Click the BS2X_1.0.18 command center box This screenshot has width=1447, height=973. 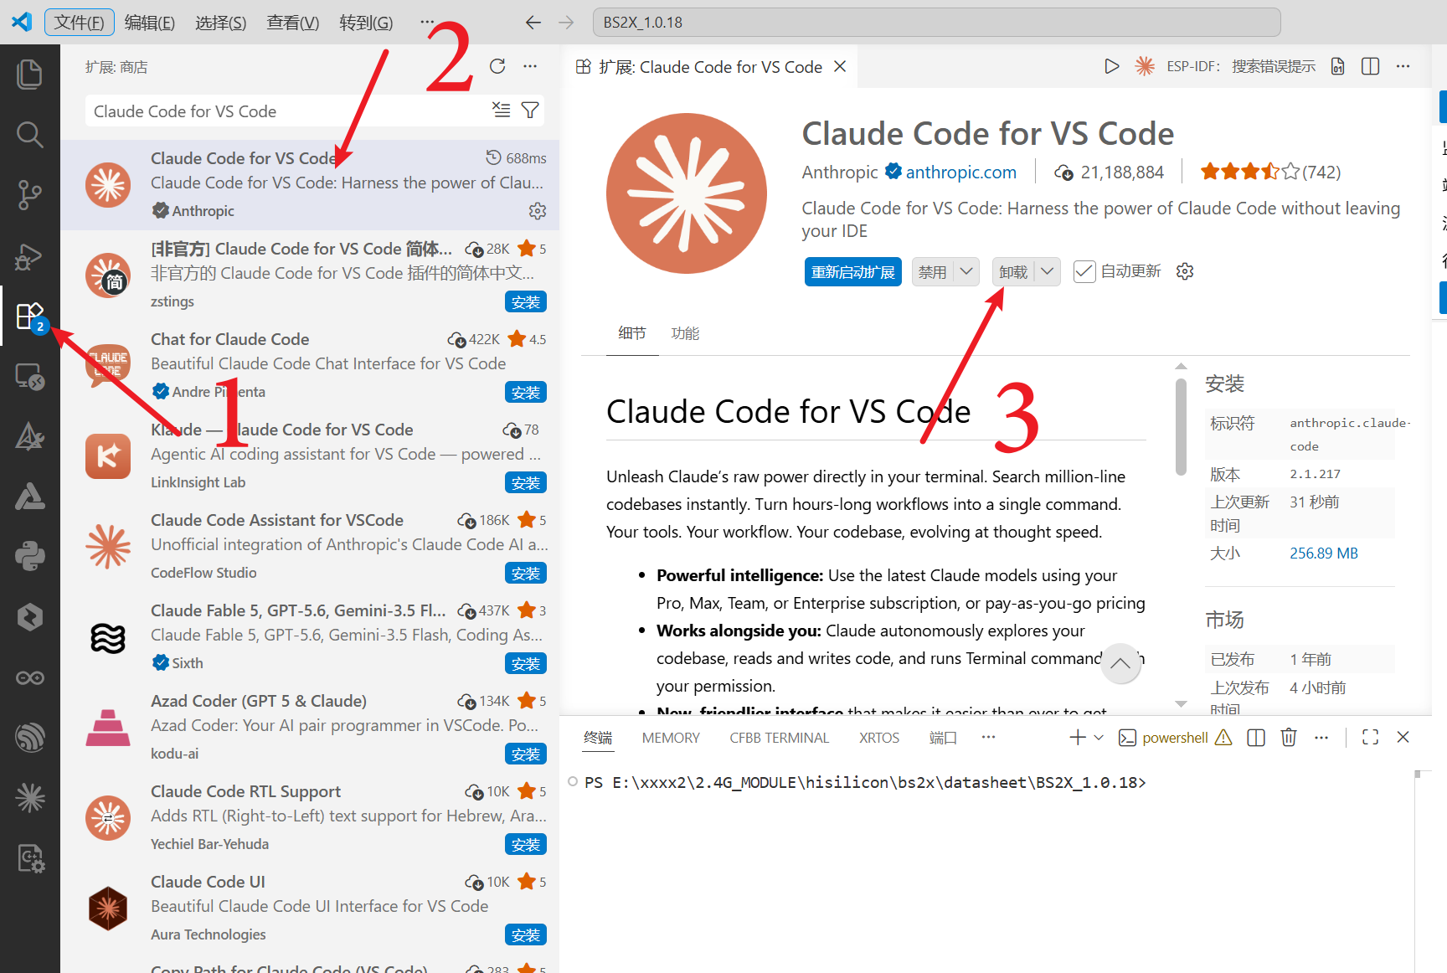click(936, 23)
